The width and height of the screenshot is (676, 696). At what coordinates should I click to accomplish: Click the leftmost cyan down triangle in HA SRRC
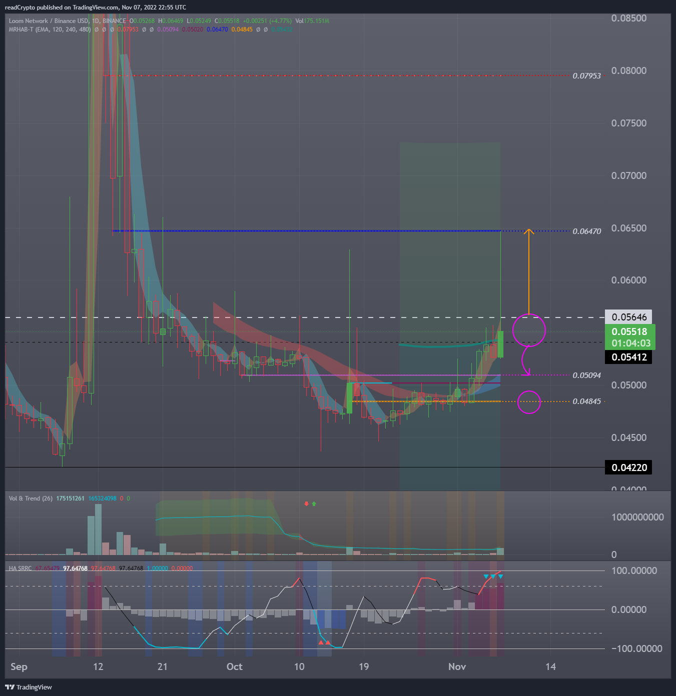[x=486, y=576]
